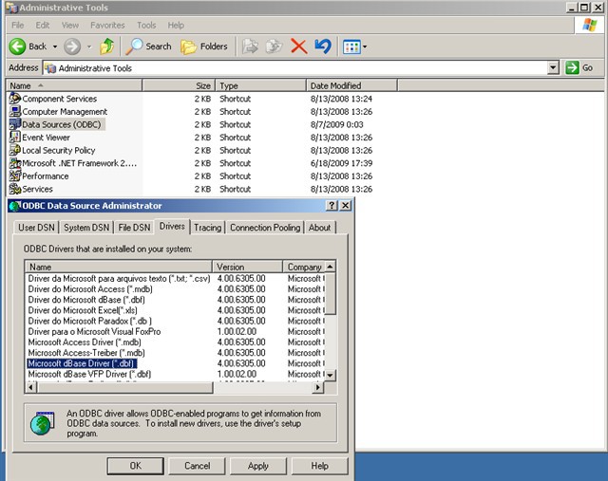Select the Microsoft Access Driver (*.mdb) row
The image size is (608, 481).
(83, 342)
